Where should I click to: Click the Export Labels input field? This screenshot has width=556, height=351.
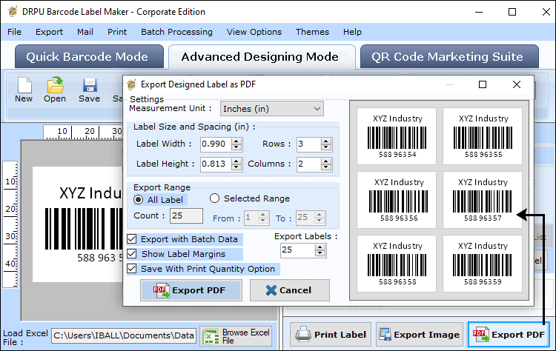pos(297,250)
